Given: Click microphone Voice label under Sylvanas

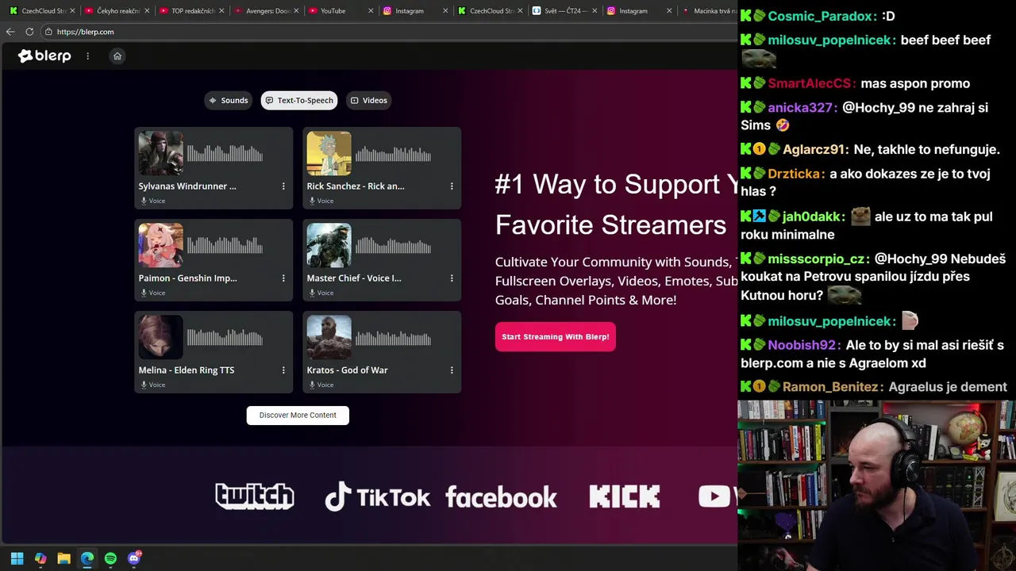Looking at the screenshot, I should (x=153, y=201).
